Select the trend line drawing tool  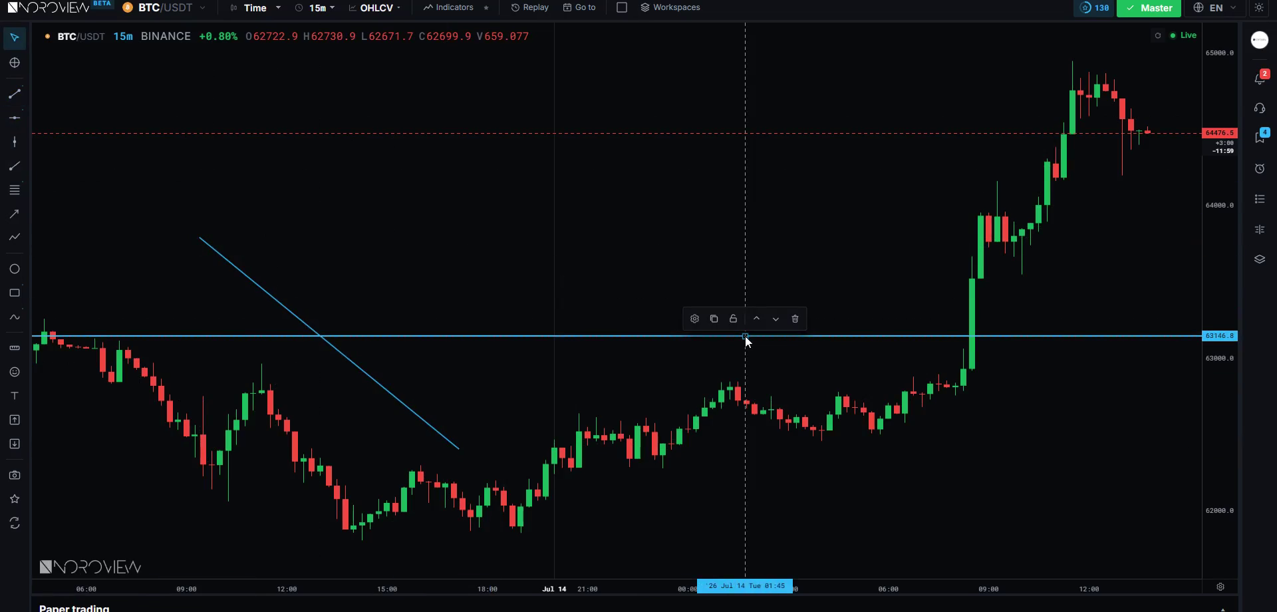(x=15, y=94)
